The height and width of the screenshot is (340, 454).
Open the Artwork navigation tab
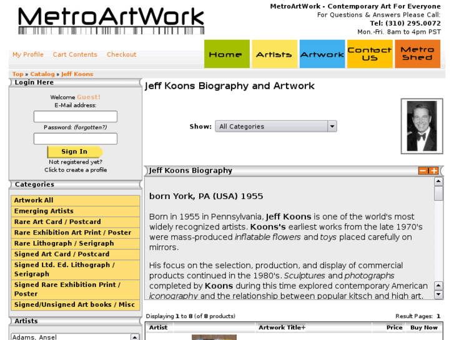pyautogui.click(x=322, y=54)
